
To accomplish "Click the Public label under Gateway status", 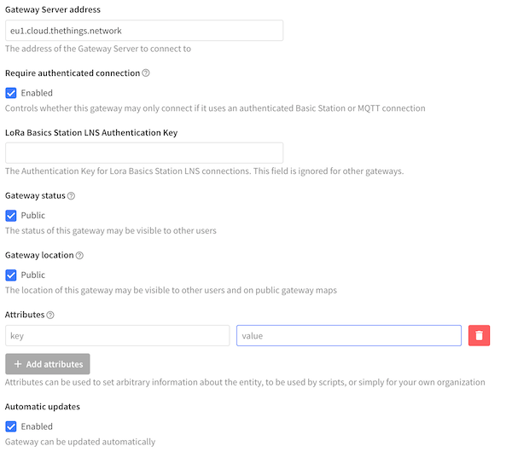I will (x=33, y=216).
